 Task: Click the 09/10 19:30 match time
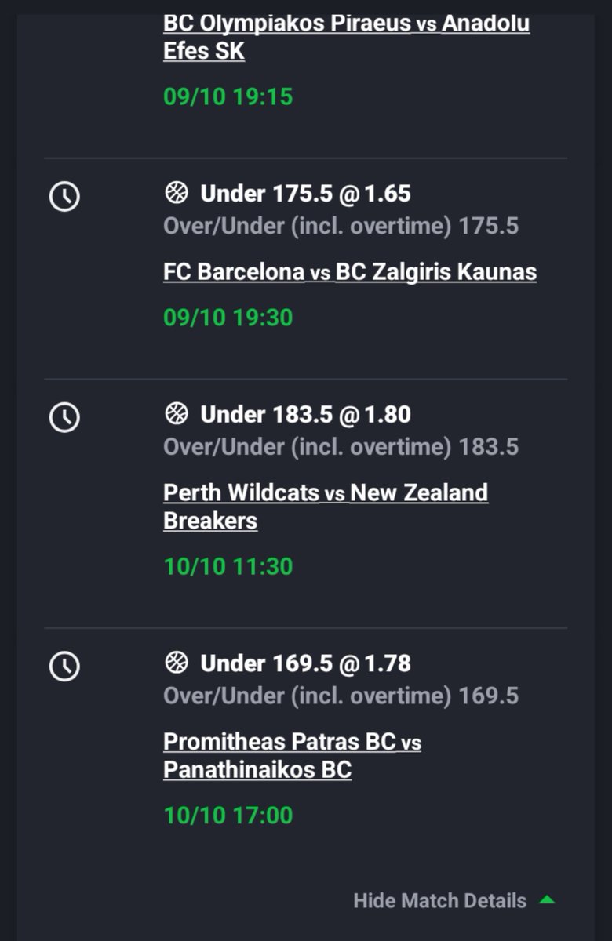pyautogui.click(x=228, y=318)
